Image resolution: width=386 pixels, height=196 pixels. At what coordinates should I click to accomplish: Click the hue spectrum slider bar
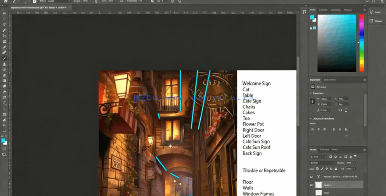(361, 42)
